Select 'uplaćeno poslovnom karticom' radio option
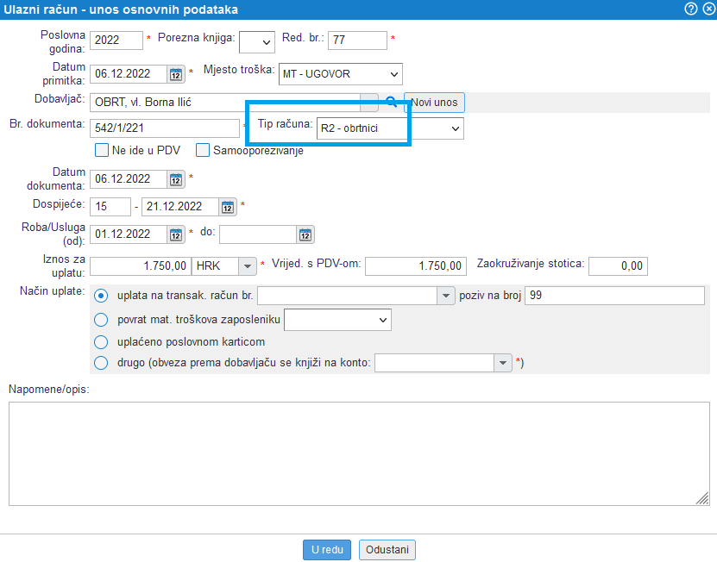 [x=102, y=341]
